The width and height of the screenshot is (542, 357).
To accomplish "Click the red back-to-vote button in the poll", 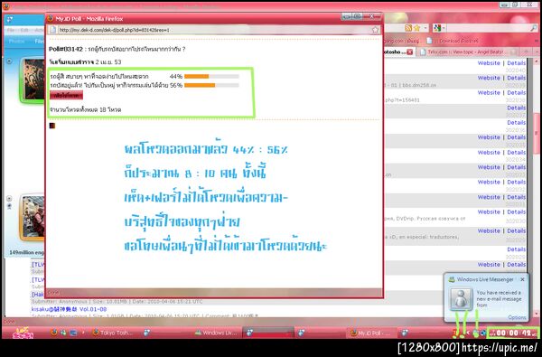I will 66,95.
